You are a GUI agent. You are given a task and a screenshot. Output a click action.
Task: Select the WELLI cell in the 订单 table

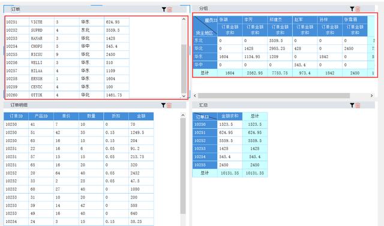click(41, 62)
